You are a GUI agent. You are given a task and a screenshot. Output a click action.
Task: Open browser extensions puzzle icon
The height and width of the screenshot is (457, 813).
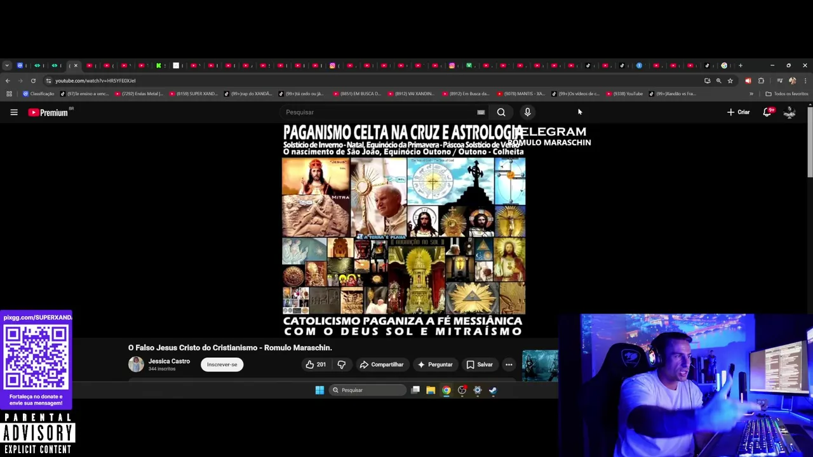[761, 81]
